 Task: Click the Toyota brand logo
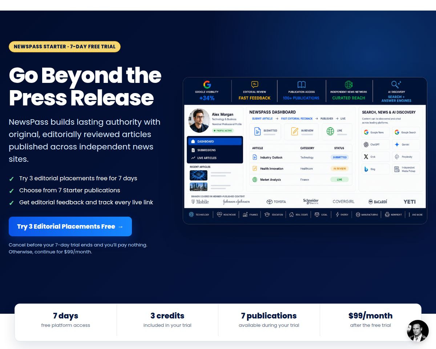tap(276, 201)
